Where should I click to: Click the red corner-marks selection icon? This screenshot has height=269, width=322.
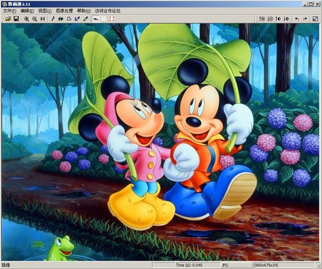111,19
